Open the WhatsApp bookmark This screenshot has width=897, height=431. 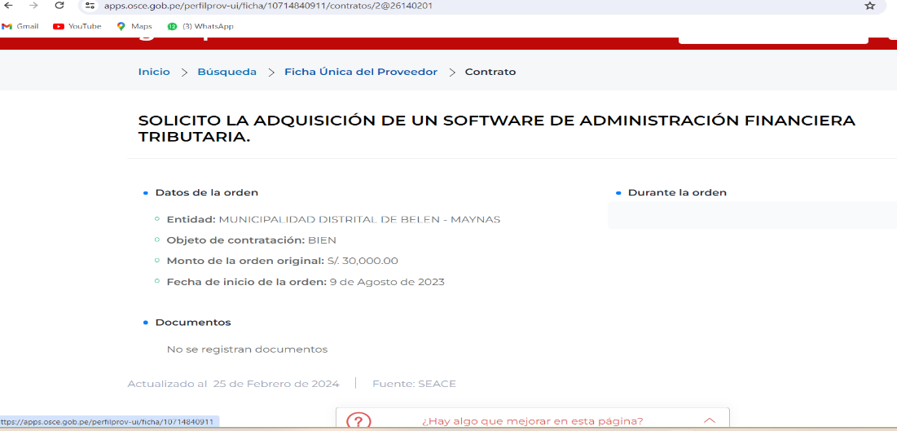coord(200,26)
